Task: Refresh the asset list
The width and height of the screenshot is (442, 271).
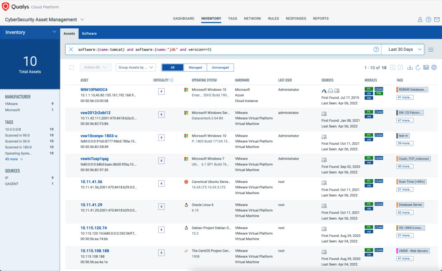Action: tap(418, 68)
